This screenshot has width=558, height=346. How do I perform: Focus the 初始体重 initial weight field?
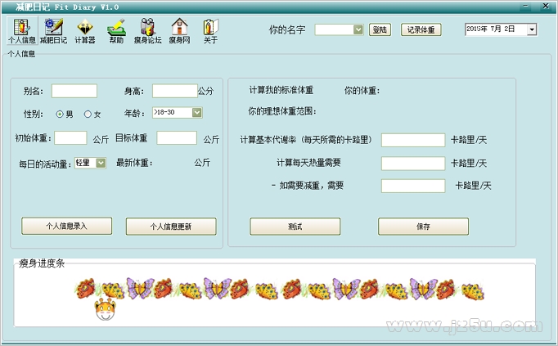tap(70, 138)
